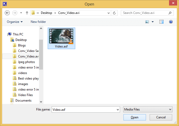Cancel the Open dialog
This screenshot has width=179, height=126.
point(161,117)
